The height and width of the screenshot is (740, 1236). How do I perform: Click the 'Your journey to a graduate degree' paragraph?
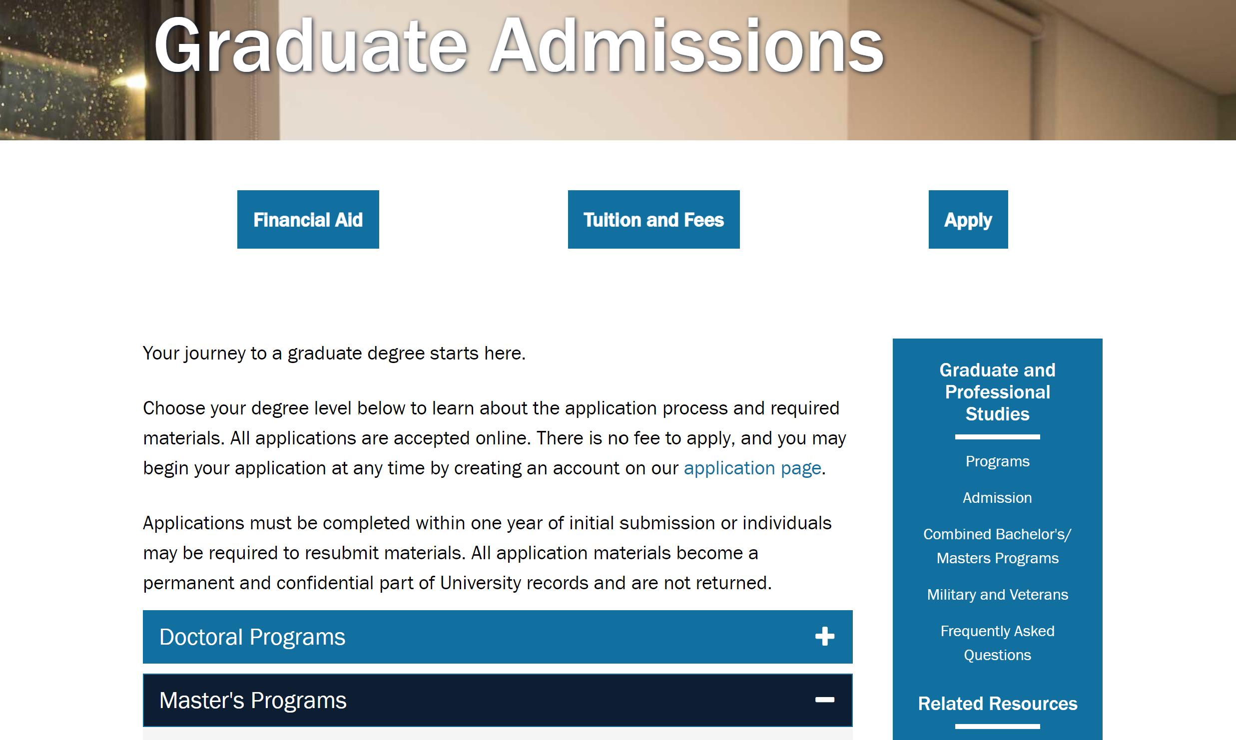[334, 354]
